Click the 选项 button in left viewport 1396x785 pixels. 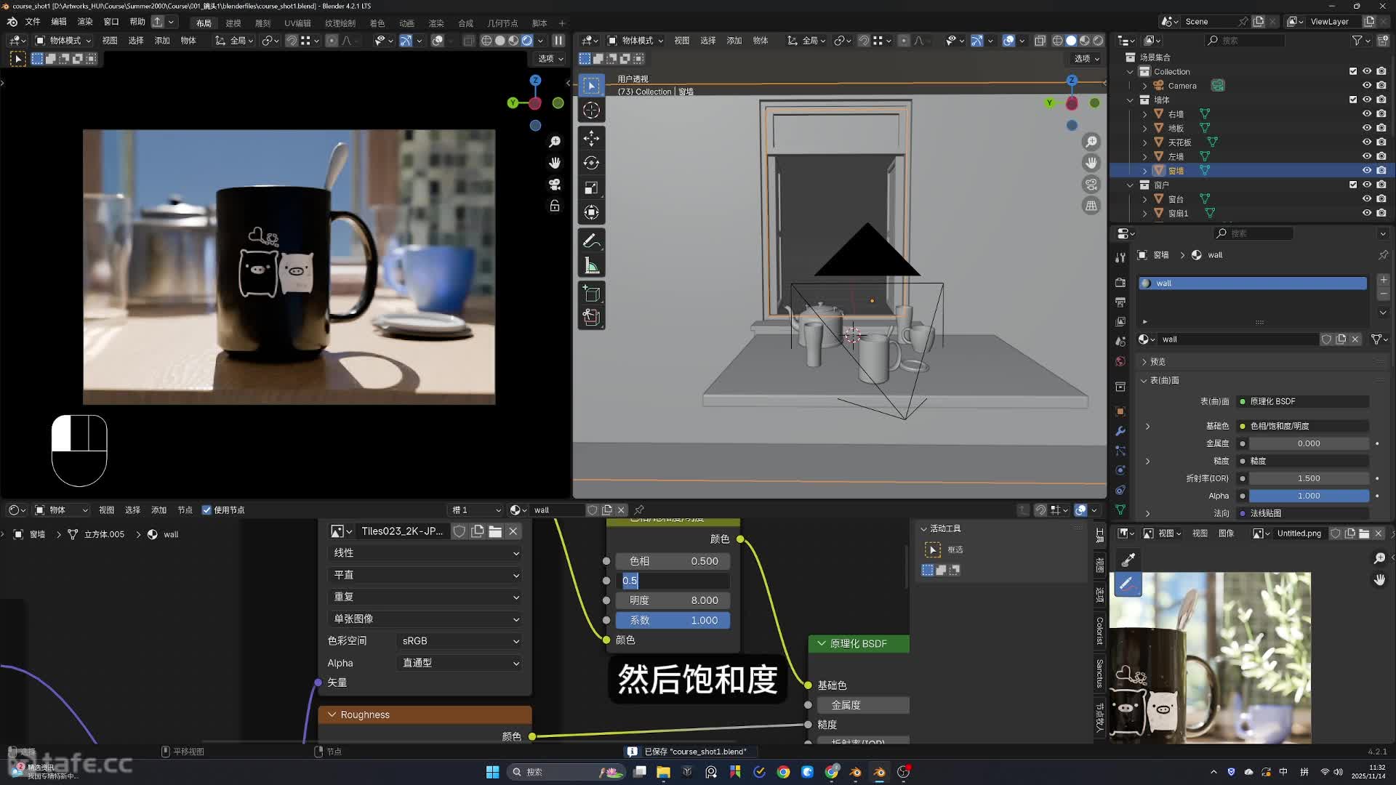point(550,59)
